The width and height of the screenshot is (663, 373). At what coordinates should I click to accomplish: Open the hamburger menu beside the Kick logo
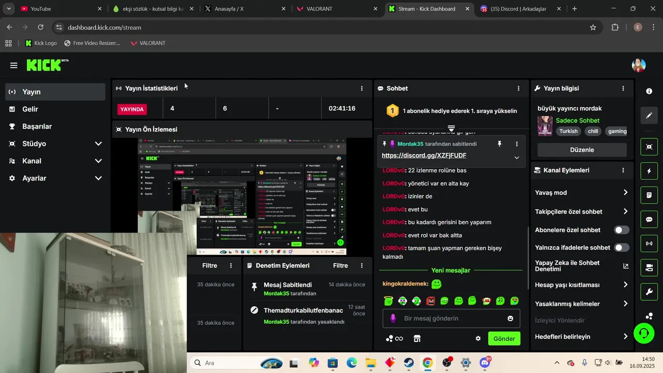(13, 65)
